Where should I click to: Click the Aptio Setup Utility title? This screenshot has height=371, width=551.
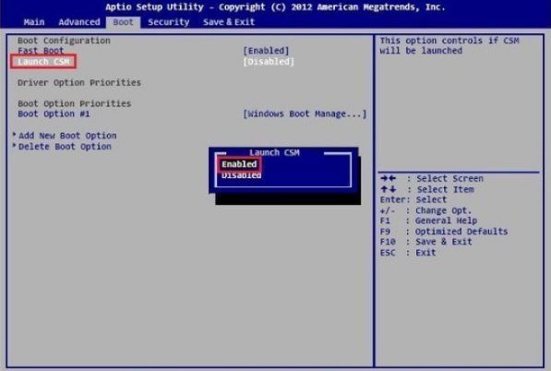275,7
